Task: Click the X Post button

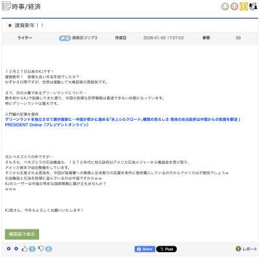Action: (x=166, y=249)
